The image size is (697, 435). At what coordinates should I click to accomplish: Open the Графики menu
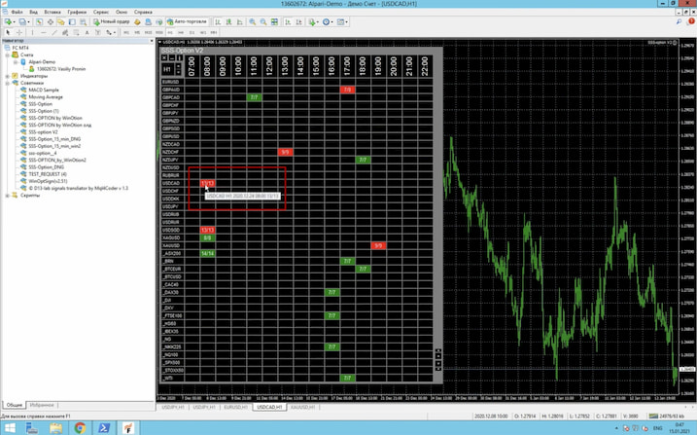pyautogui.click(x=77, y=12)
